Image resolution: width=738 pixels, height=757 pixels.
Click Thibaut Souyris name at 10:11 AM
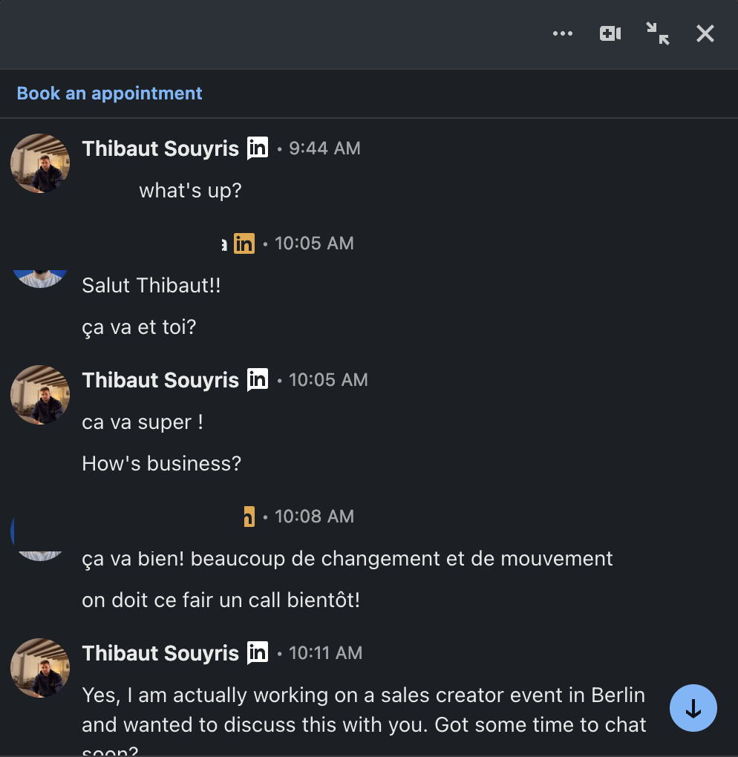click(160, 653)
